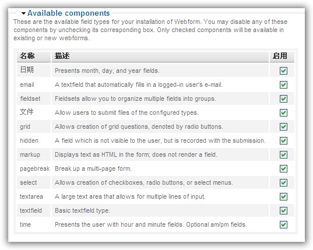
Task: Disable the hidden component checkbox
Action: [283, 140]
